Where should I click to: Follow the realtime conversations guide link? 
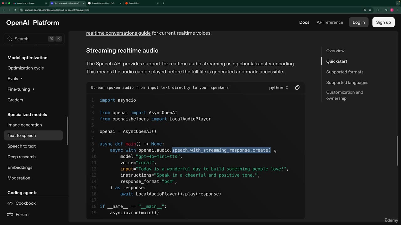pos(118,33)
